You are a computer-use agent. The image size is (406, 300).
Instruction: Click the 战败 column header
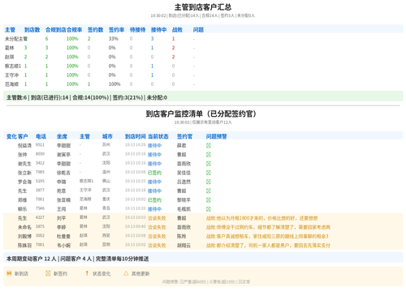coord(177,30)
